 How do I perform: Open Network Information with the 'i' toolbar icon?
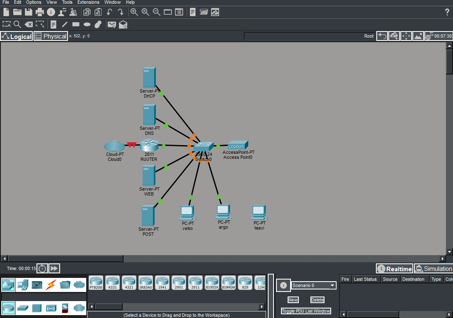point(51,12)
